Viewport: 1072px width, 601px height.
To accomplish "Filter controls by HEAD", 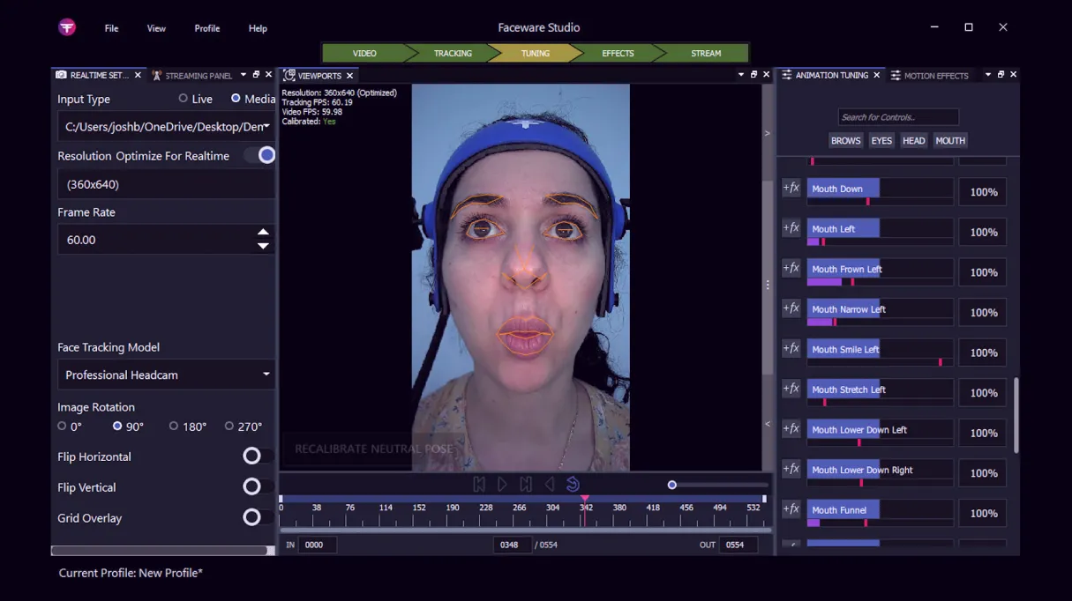I will 914,140.
